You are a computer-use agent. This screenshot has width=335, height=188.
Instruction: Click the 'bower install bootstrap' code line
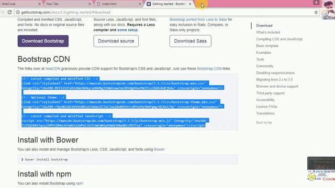(x=44, y=159)
